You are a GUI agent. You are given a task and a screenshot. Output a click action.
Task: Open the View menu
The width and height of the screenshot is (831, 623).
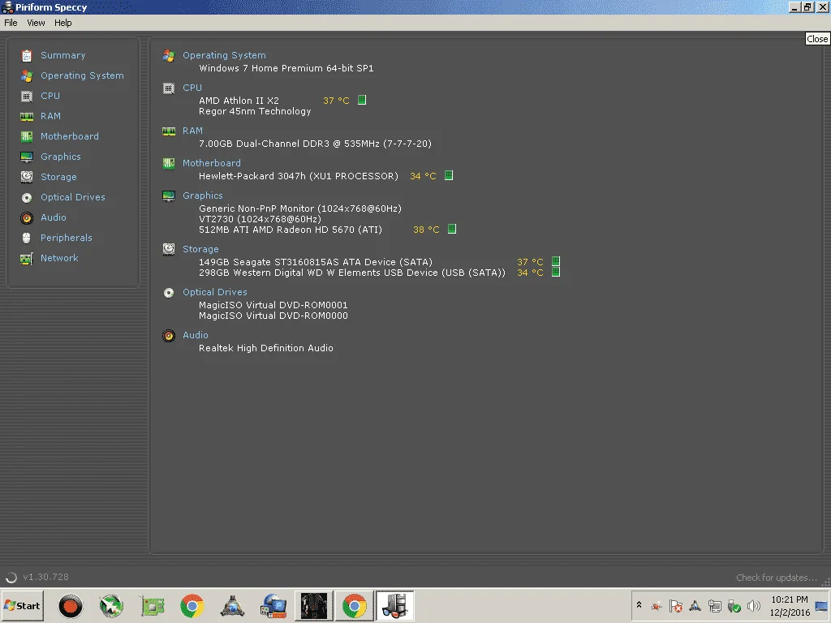point(36,23)
